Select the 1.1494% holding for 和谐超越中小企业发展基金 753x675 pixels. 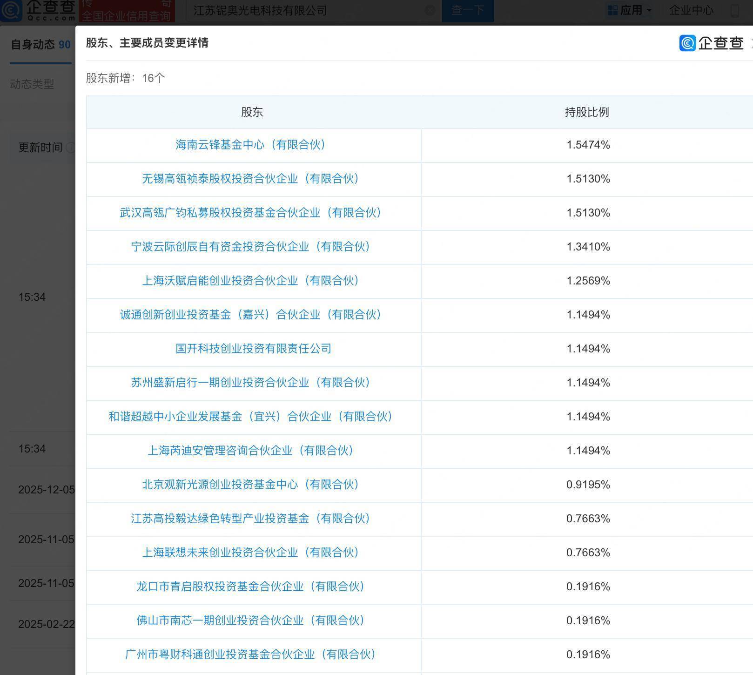(x=588, y=417)
